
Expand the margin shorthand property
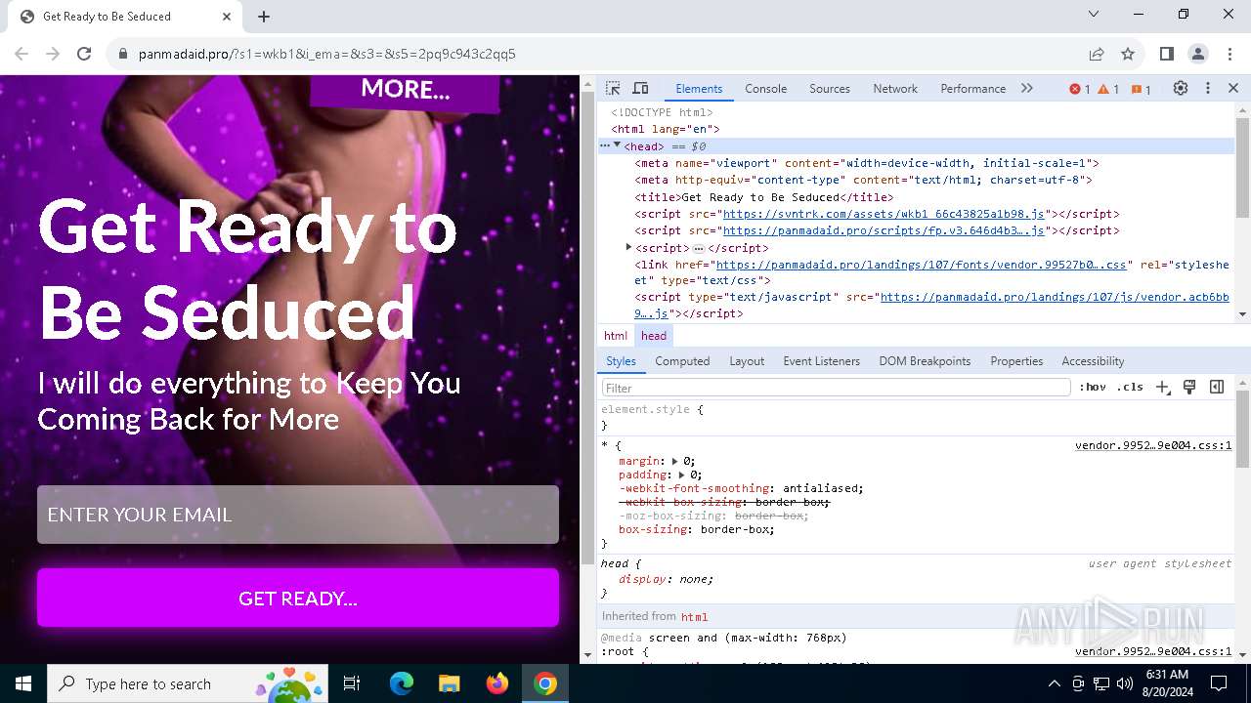(674, 461)
